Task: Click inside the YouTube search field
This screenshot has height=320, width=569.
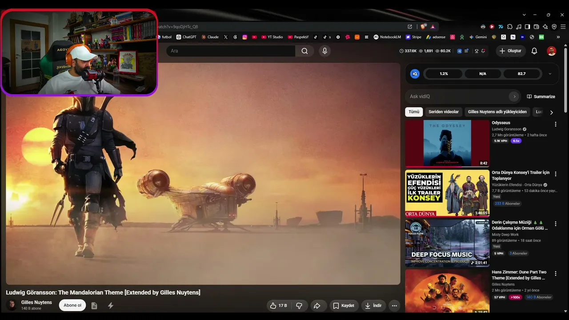Action: 231,51
